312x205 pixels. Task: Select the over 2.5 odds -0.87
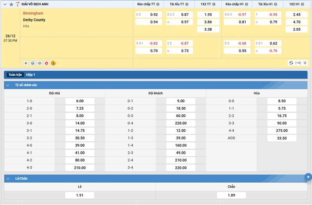(179, 43)
